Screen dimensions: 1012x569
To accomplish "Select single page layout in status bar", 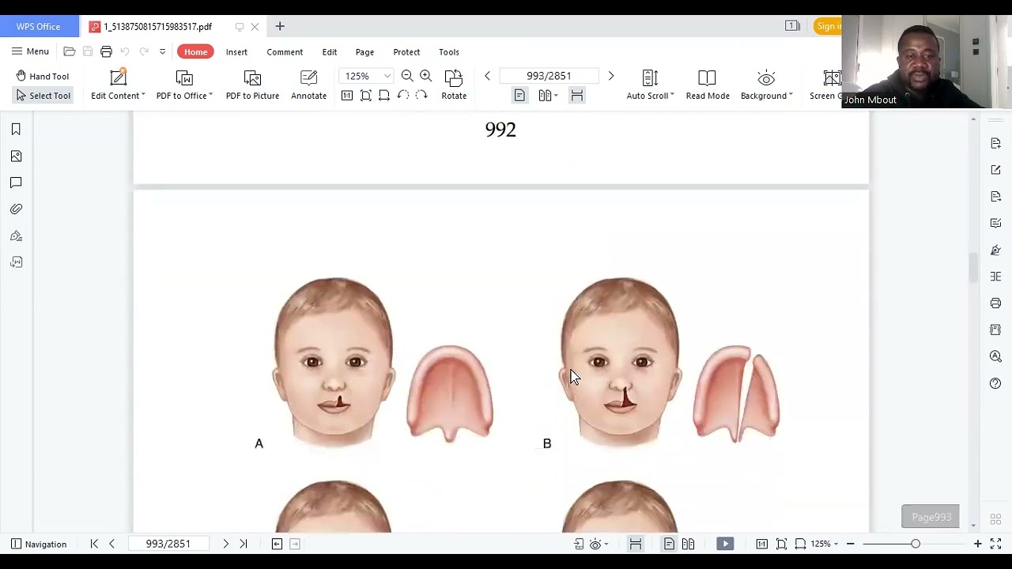I will 669,544.
